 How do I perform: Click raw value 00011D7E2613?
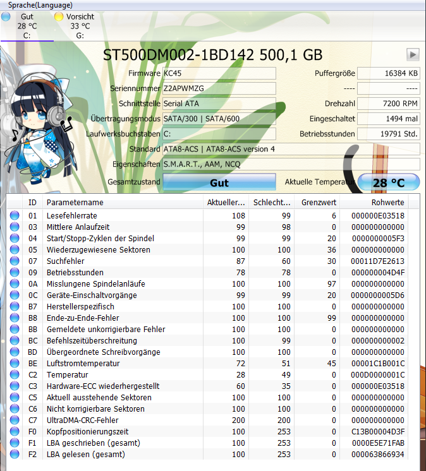tap(377, 261)
